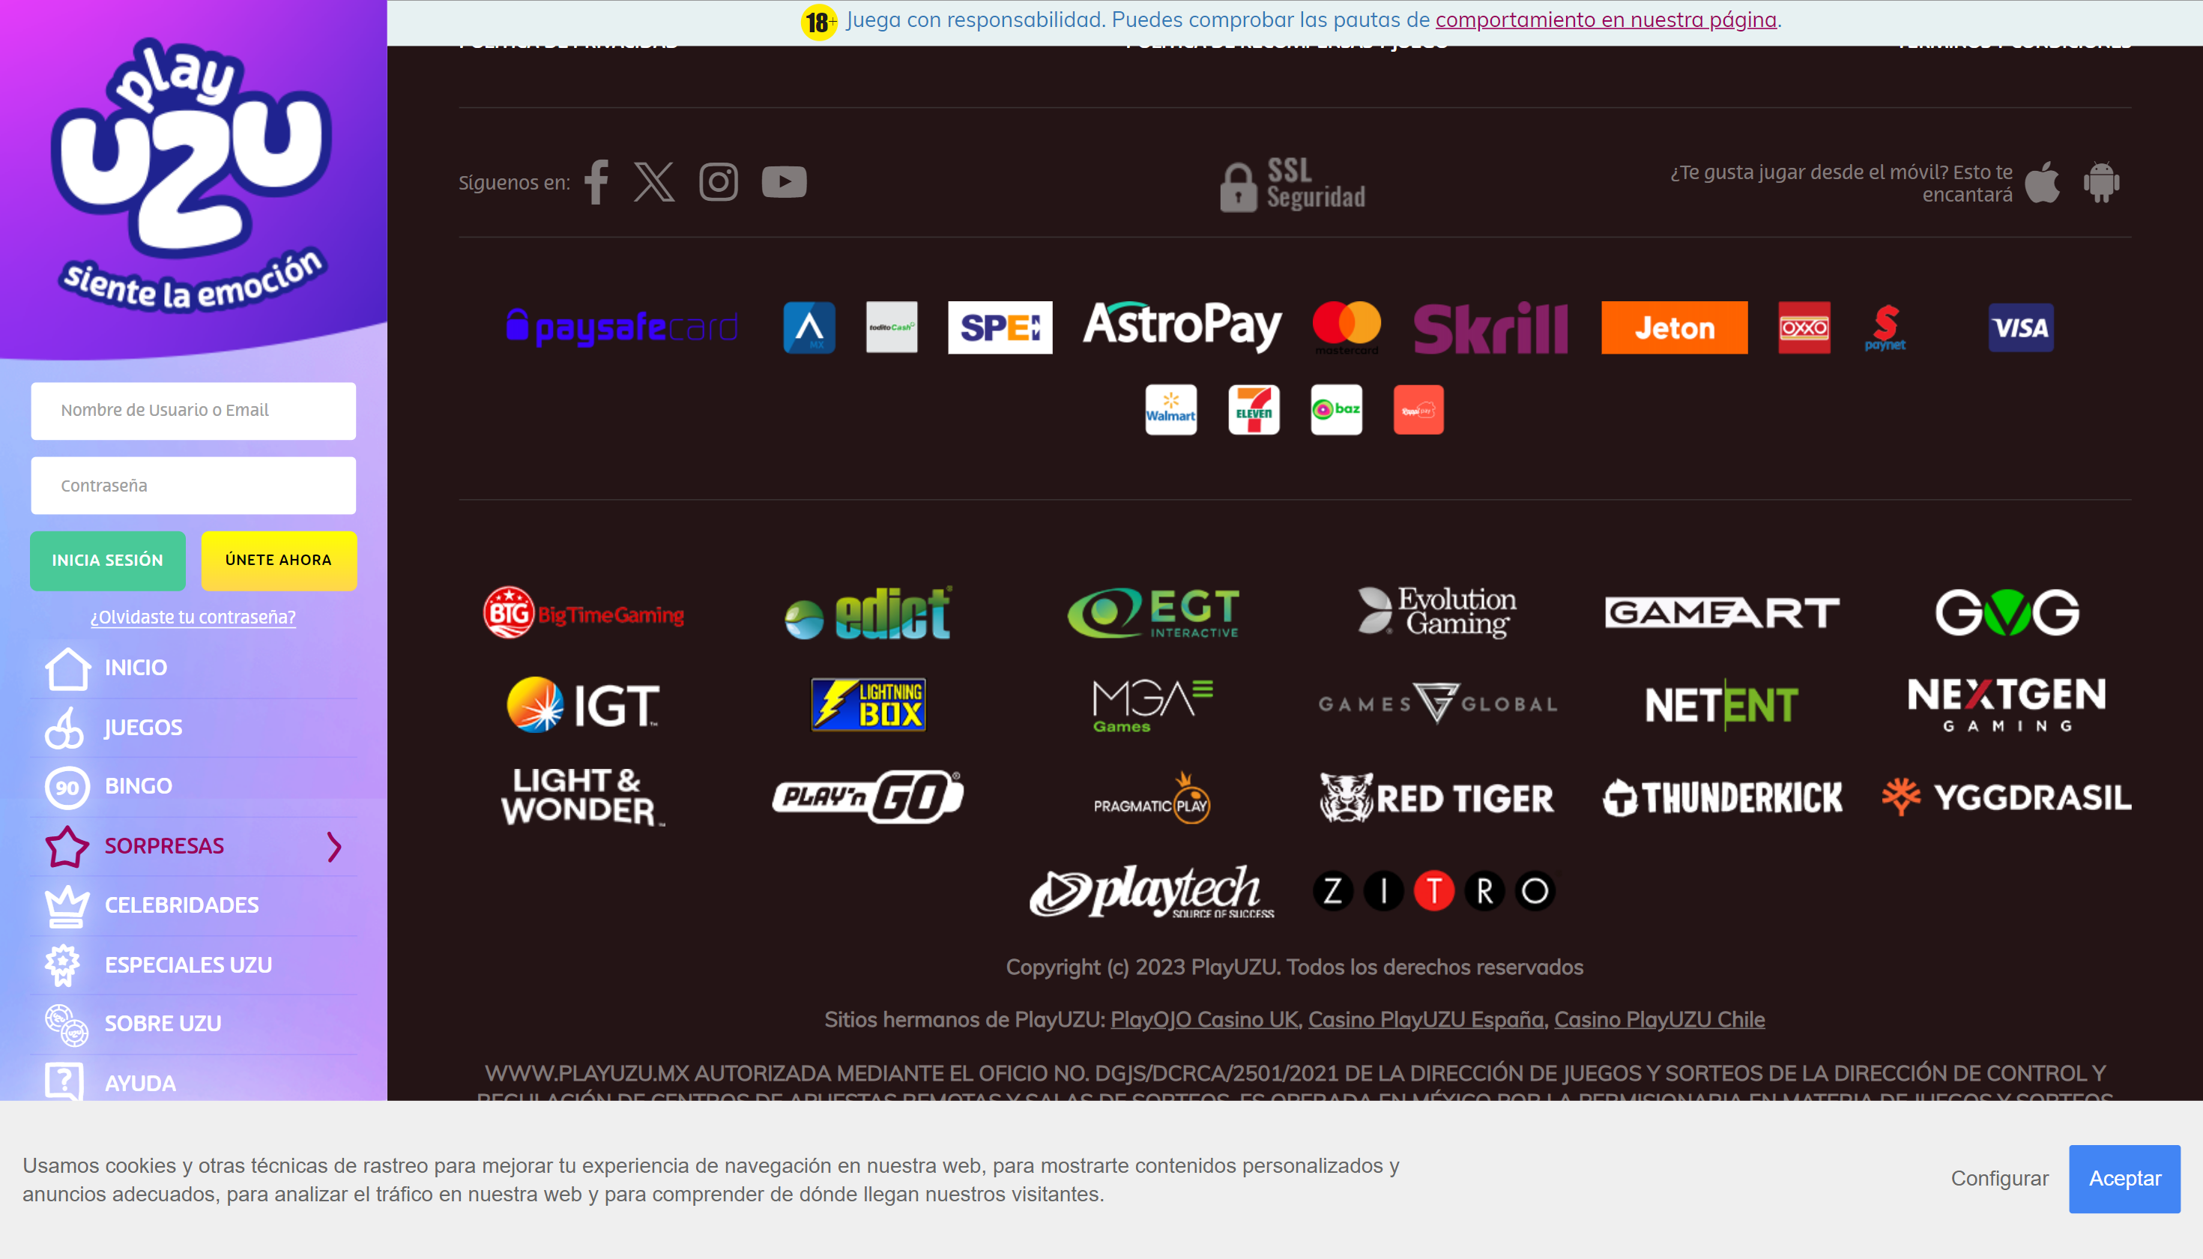
Task: Click the NetEnt provider logo
Action: [1721, 704]
